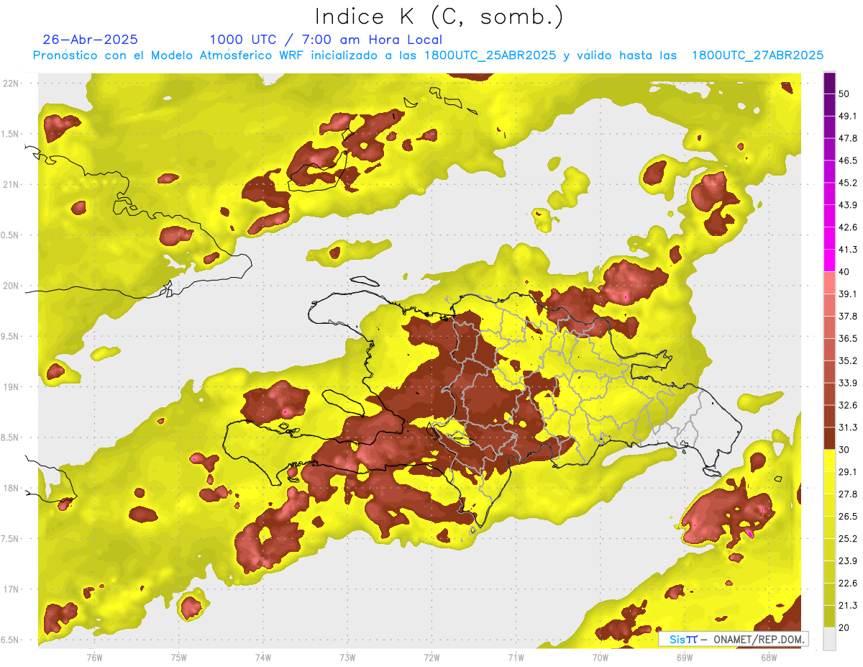
Task: Select the colorbar value "33.9"
Action: [x=848, y=383]
